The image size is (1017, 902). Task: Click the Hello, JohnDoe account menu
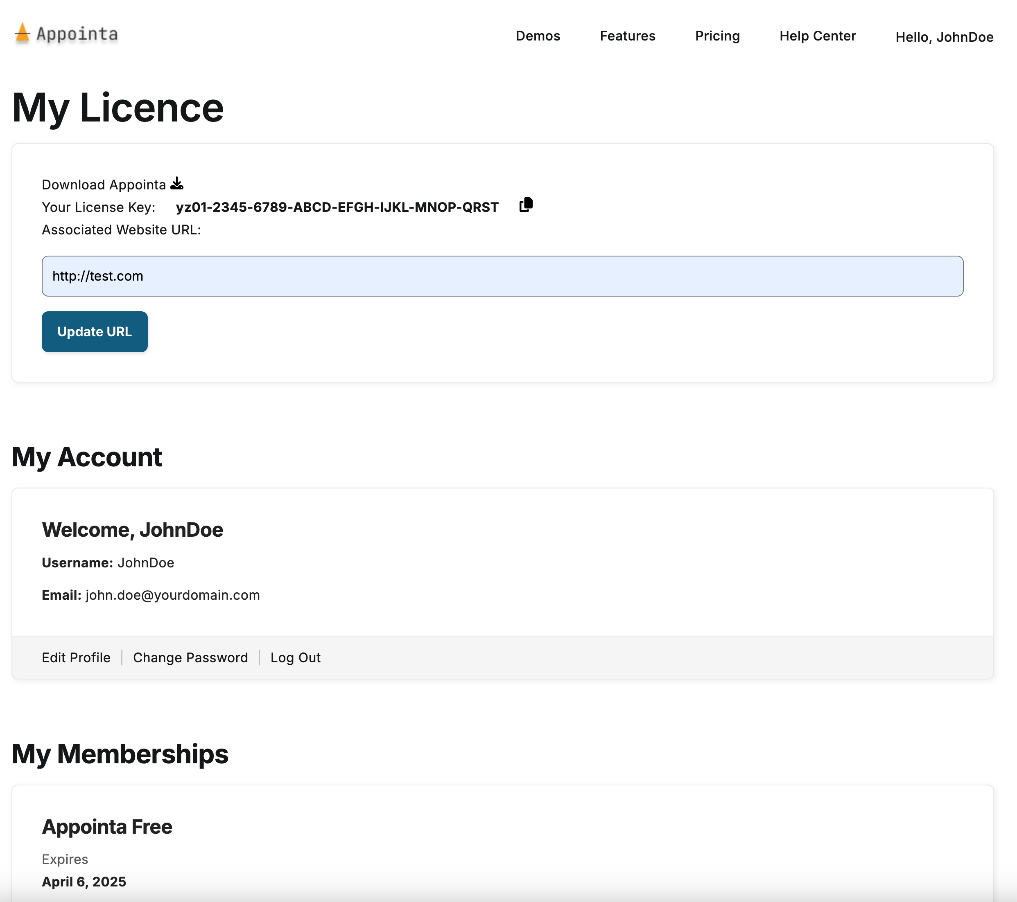pos(944,37)
